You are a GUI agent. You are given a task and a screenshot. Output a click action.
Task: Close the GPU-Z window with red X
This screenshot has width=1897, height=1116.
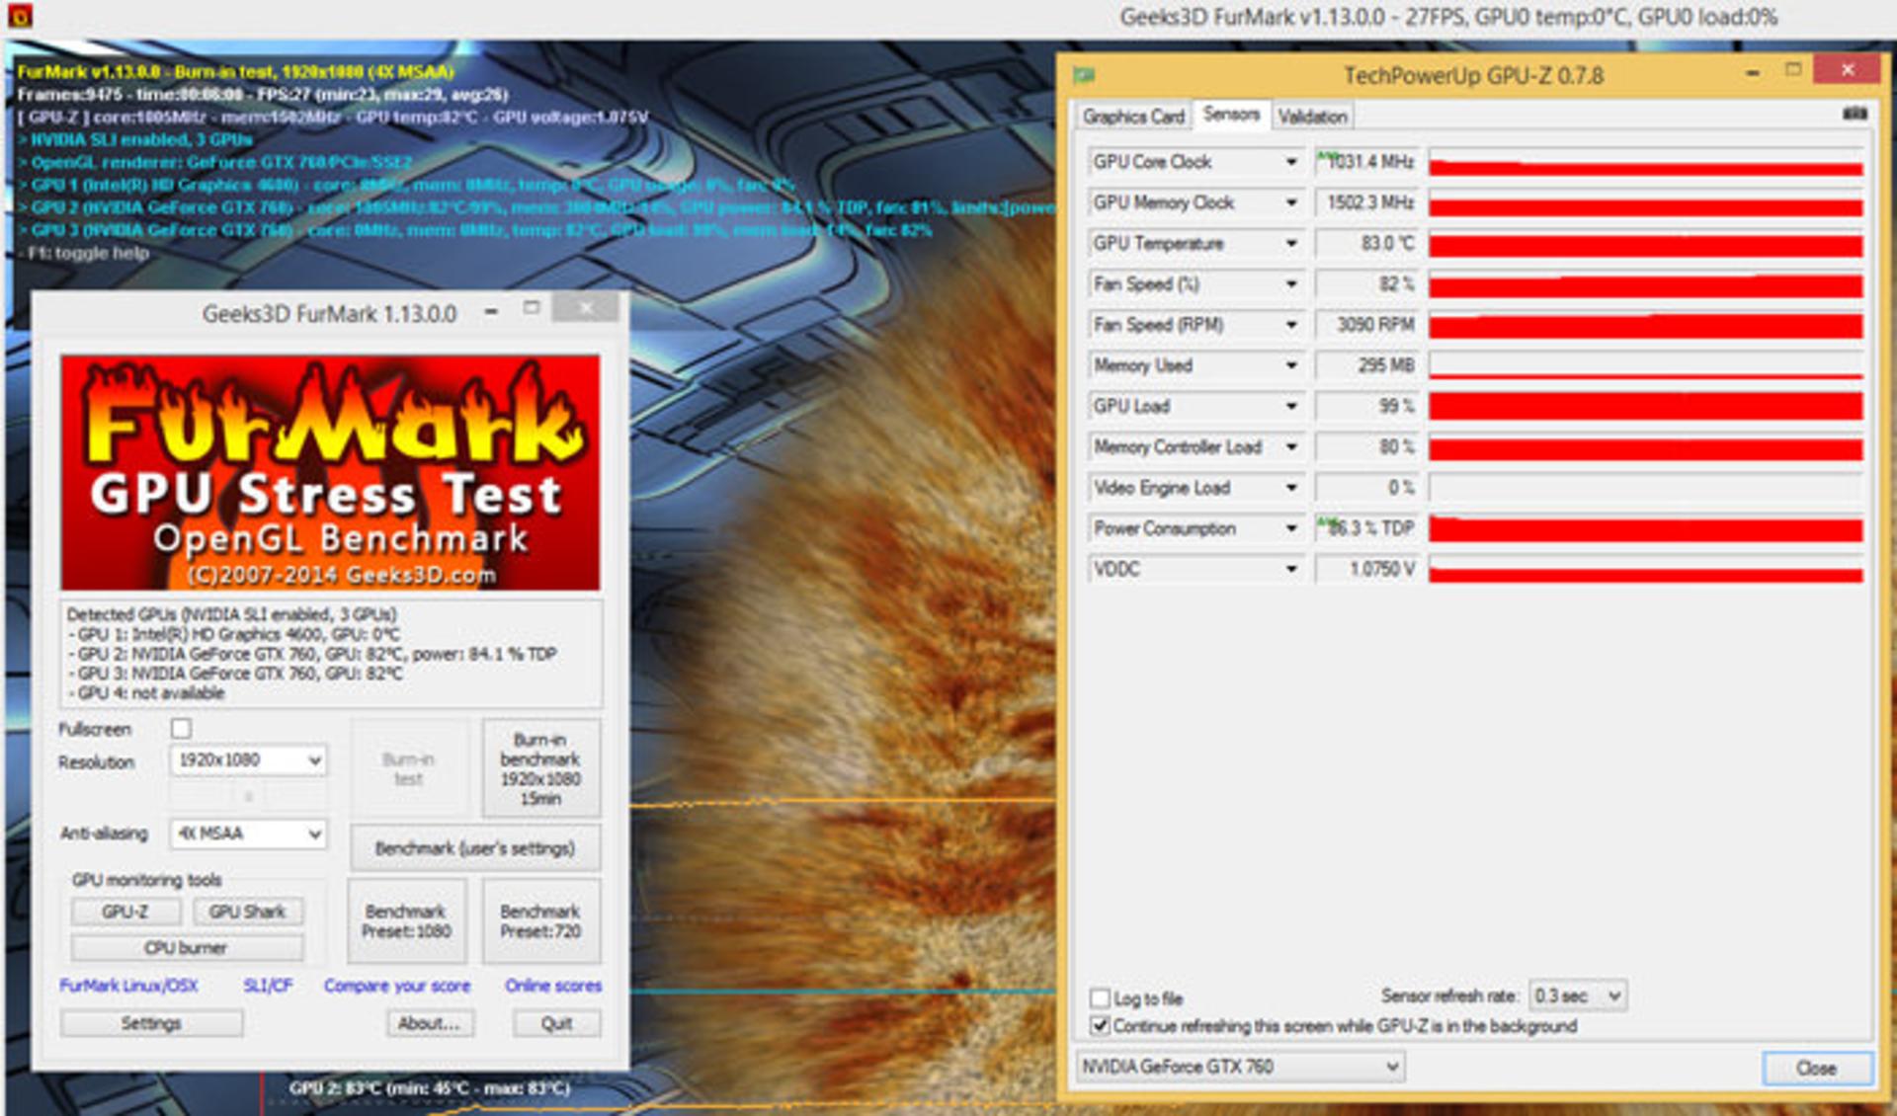[x=1847, y=69]
